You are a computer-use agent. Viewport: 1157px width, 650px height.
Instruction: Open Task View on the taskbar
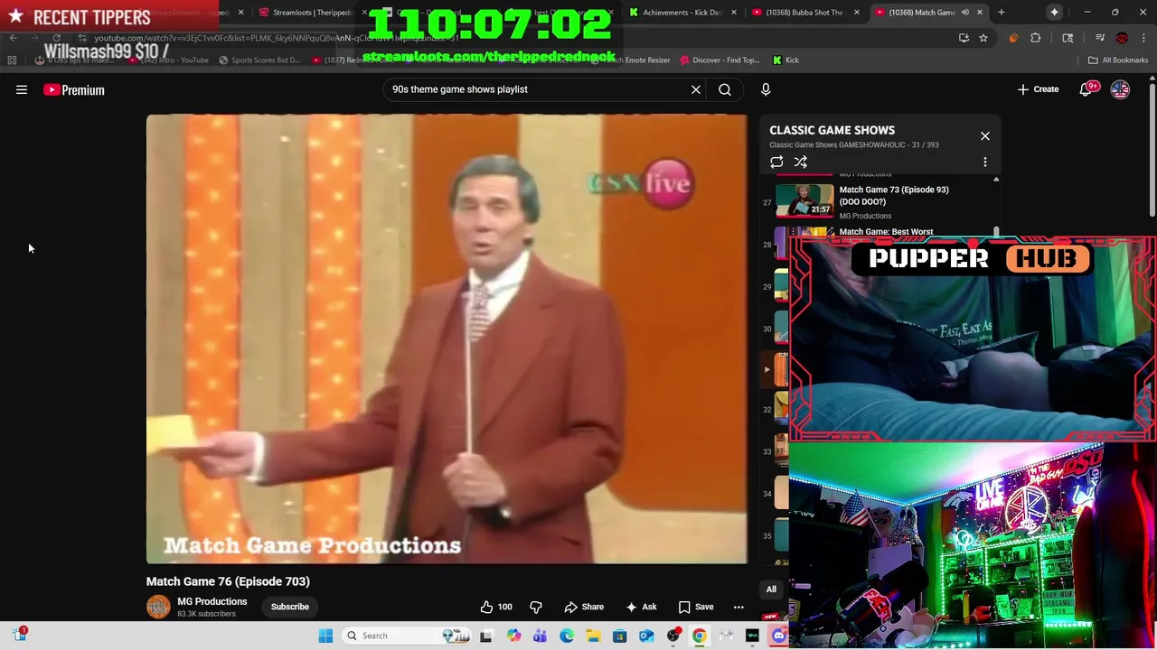click(x=486, y=636)
